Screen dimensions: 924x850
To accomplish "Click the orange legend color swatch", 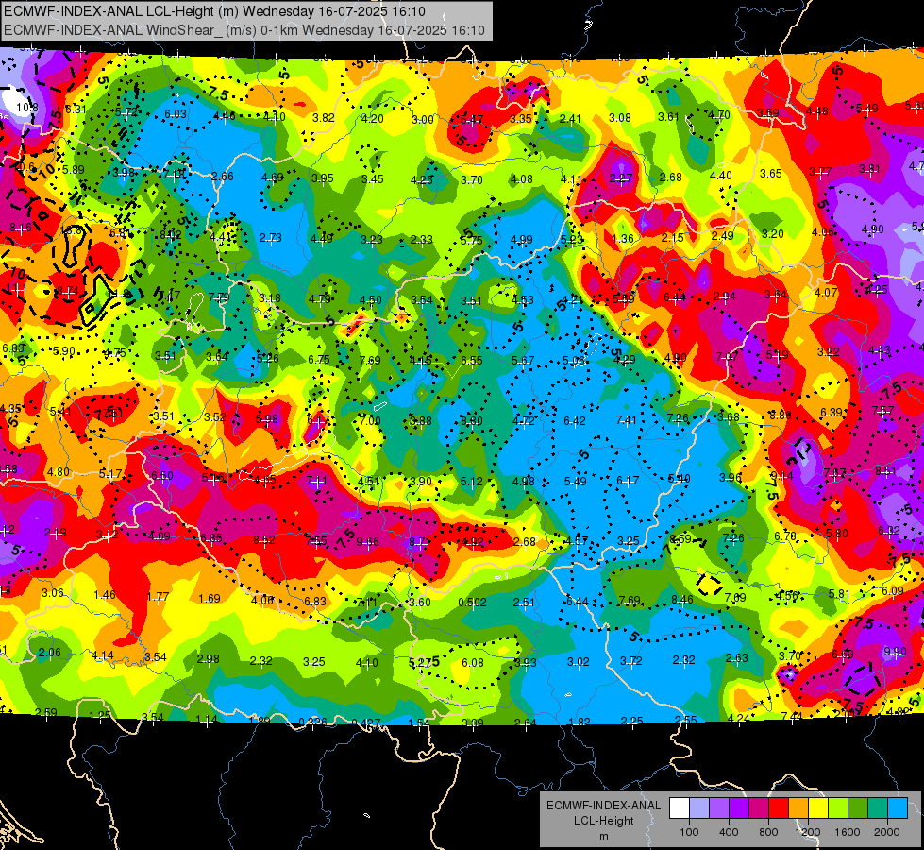I will coord(798,808).
